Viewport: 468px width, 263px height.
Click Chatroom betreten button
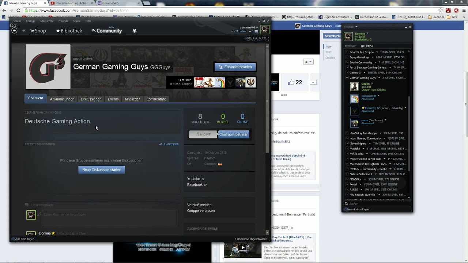pos(234,134)
